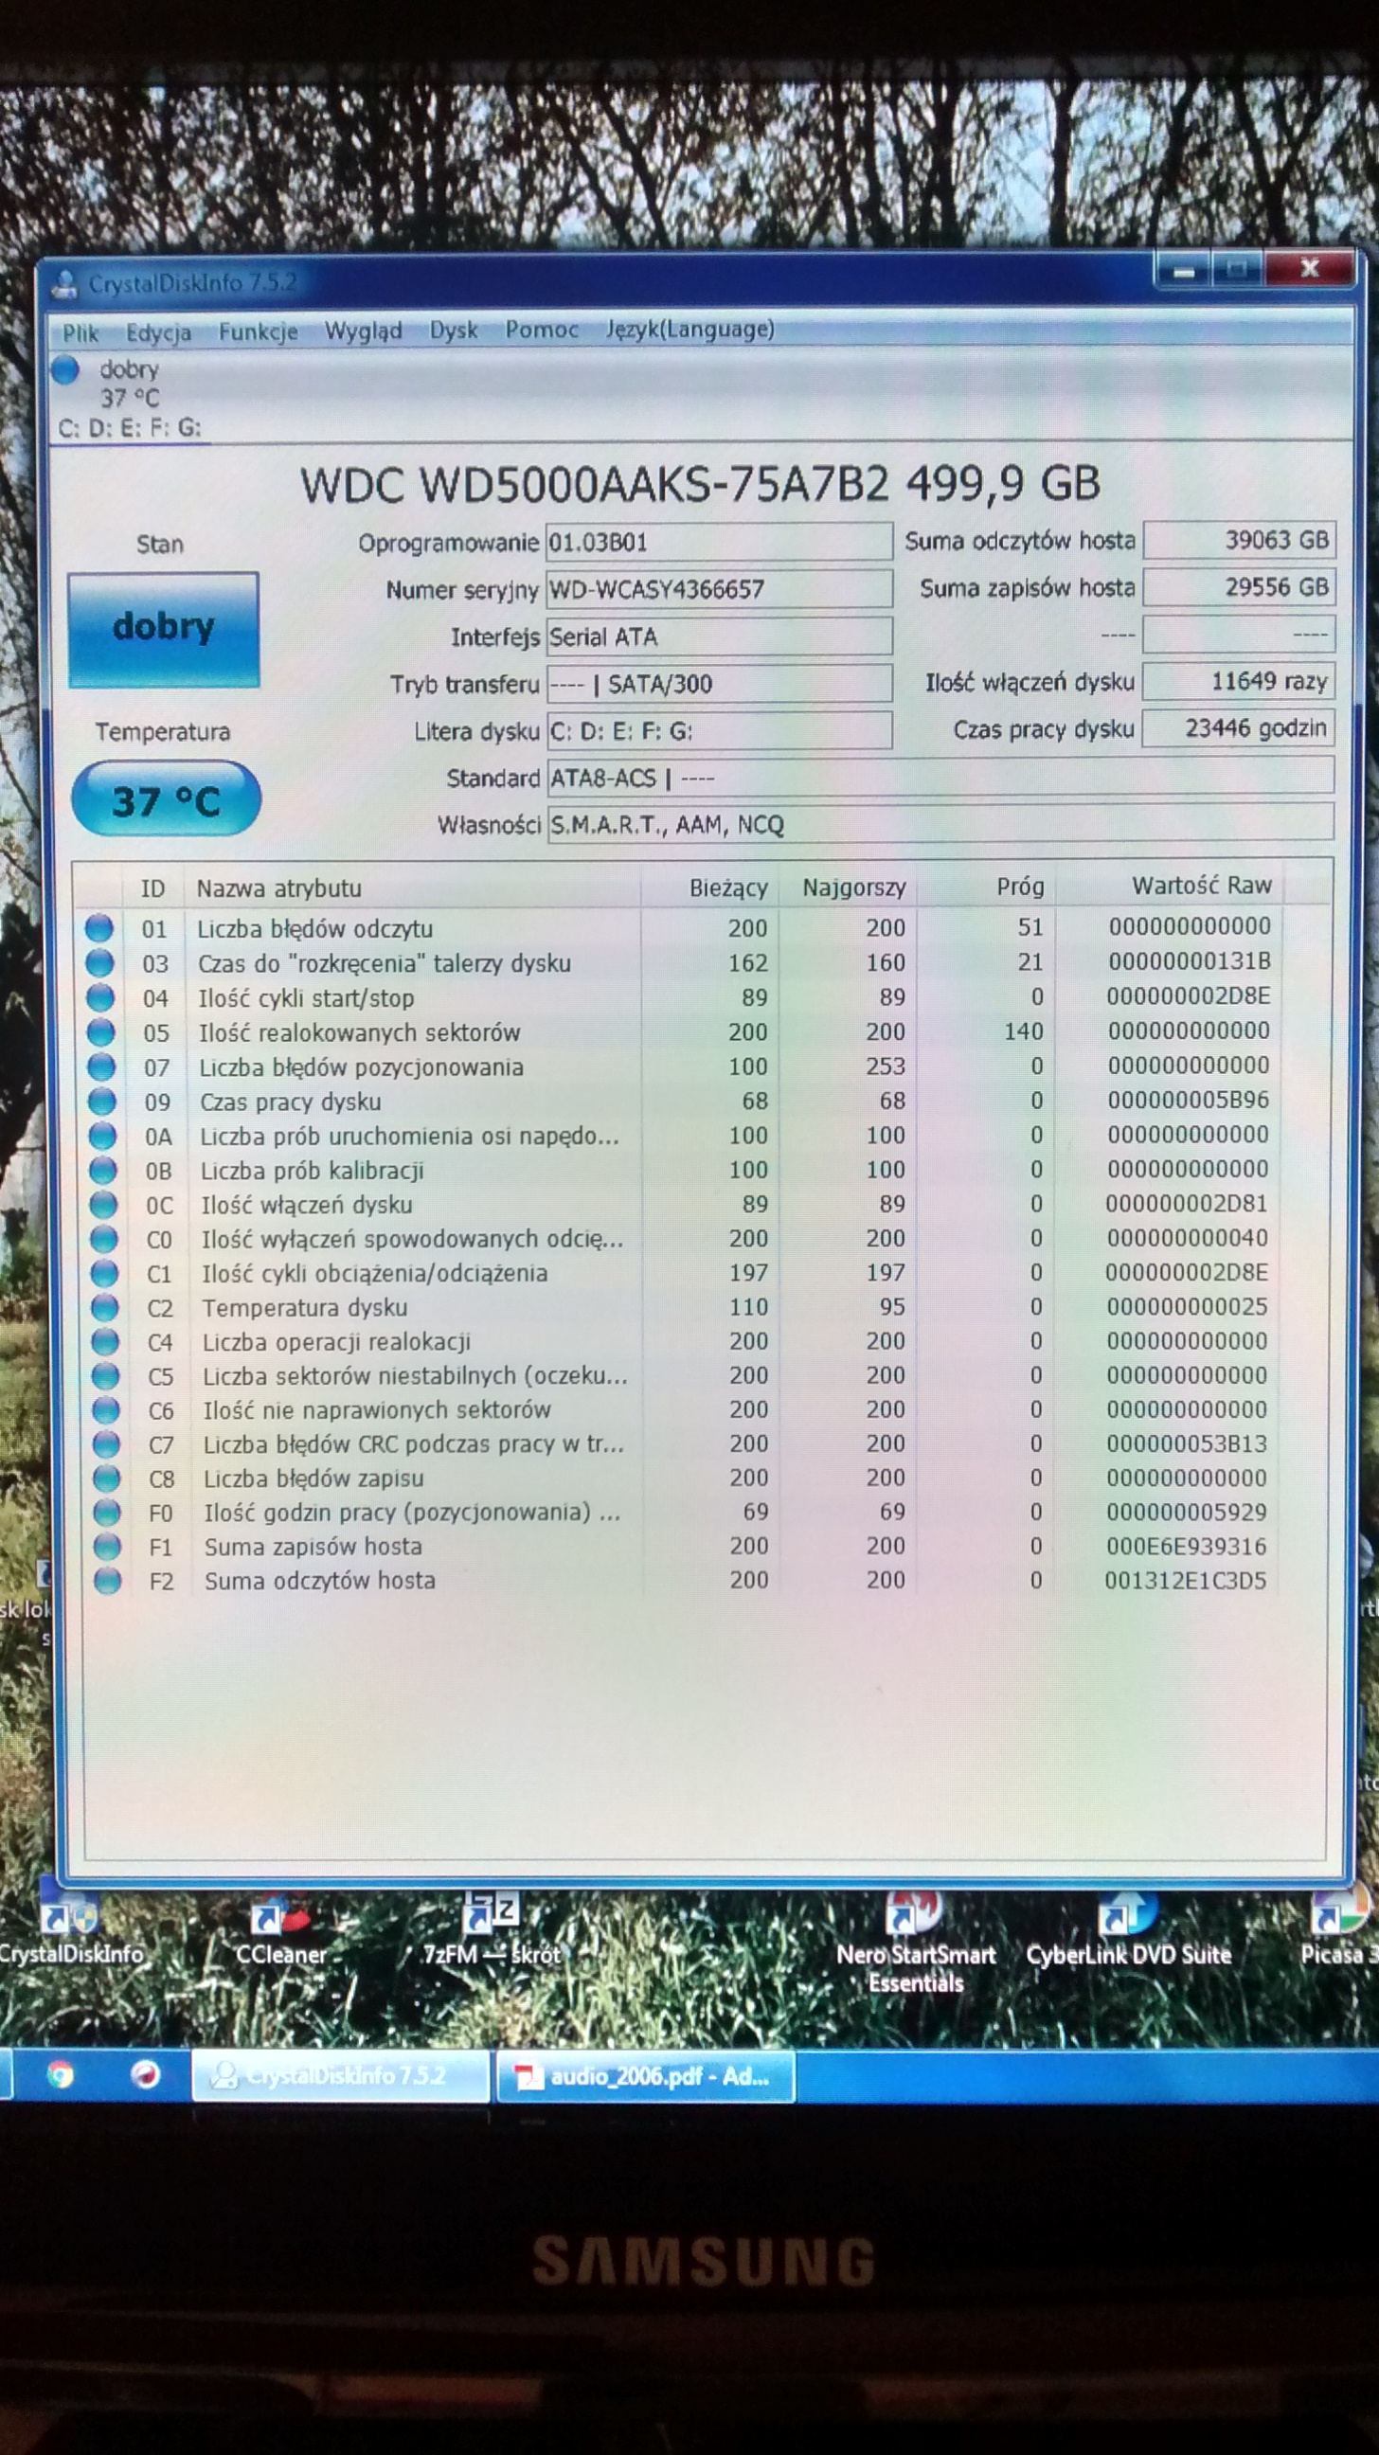Click the Interfejs field Serial ATA

(719, 636)
